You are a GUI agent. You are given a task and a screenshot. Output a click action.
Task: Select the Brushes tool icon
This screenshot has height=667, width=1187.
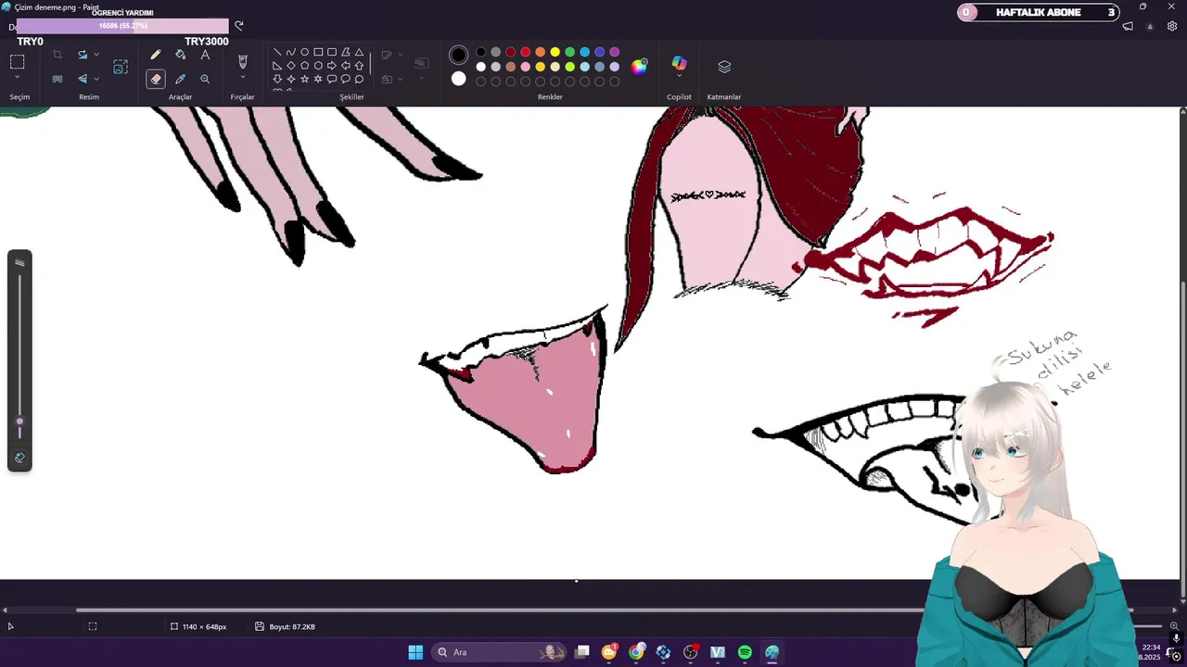point(242,61)
